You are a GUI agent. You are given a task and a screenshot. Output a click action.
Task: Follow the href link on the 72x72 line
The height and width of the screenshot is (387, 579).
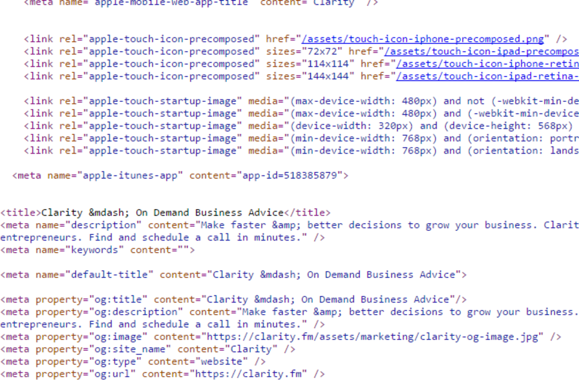pos(481,52)
